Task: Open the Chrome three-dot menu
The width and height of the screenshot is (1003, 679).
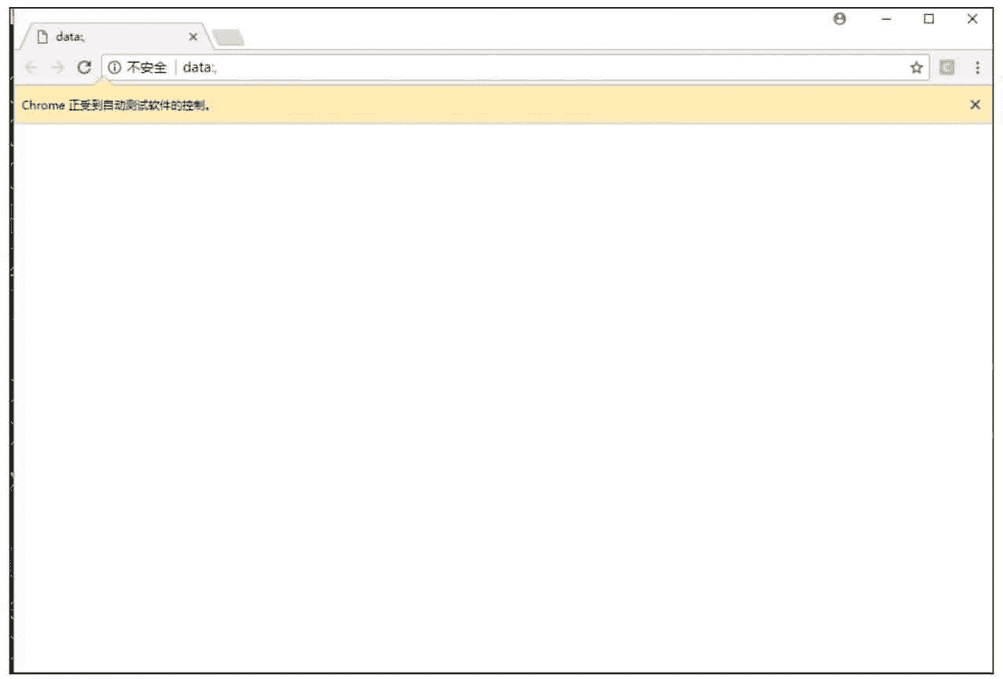Action: pos(977,68)
